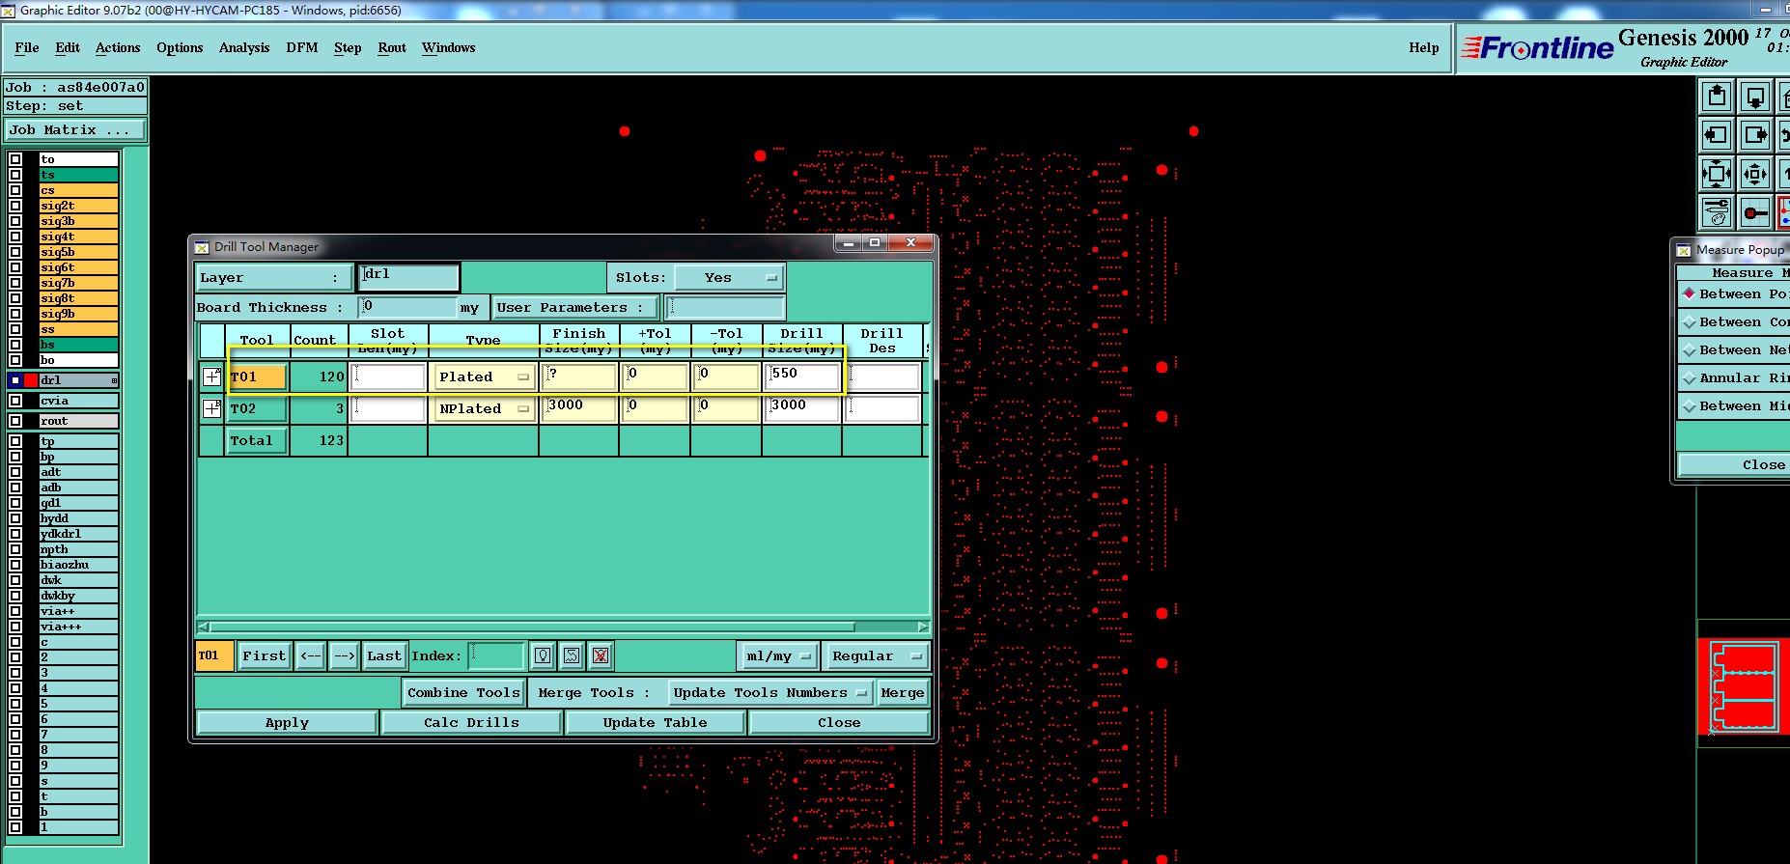
Task: Click the Combine Tools button
Action: pos(463,693)
